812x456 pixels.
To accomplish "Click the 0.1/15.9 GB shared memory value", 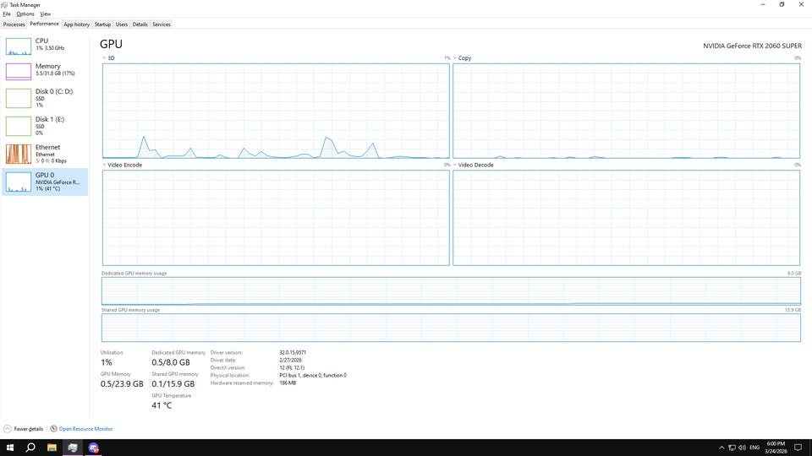I will [173, 384].
